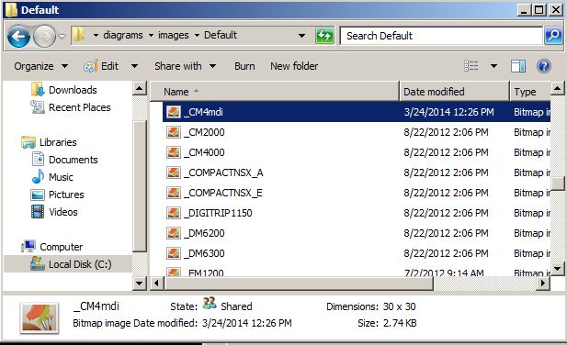
Task: Click the folder icon in address bar
Action: (78, 35)
